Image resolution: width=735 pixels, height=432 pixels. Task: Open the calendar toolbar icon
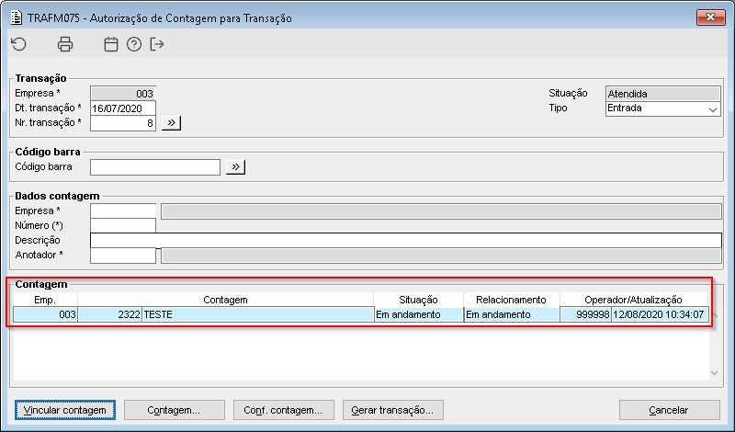[111, 44]
